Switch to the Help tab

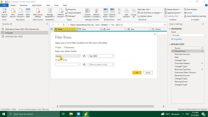pos(65,5)
